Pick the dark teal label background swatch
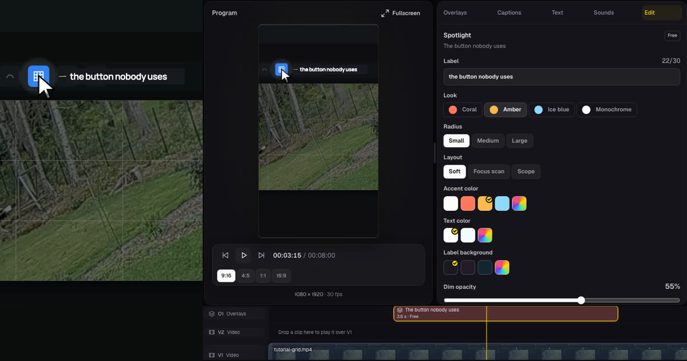 pyautogui.click(x=485, y=267)
